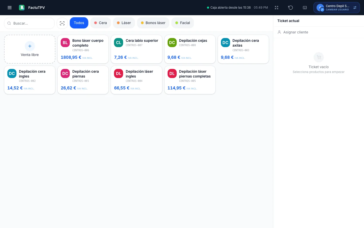Select the Todos category filter

[79, 23]
